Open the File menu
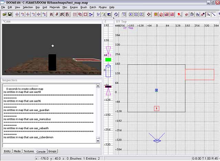Screen dimensions: 220x161 pyautogui.click(x=3, y=7)
